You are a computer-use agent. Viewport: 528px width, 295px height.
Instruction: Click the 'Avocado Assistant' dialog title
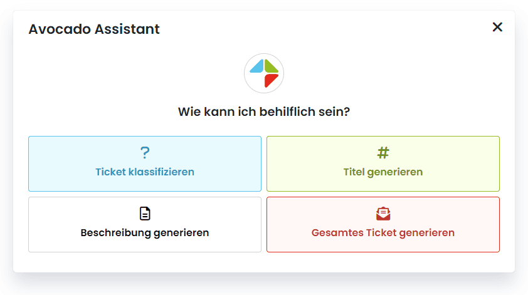pyautogui.click(x=94, y=29)
